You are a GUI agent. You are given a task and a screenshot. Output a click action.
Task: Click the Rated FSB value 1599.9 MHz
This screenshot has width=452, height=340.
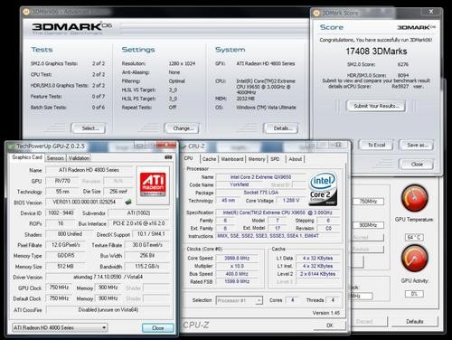pyautogui.click(x=237, y=281)
